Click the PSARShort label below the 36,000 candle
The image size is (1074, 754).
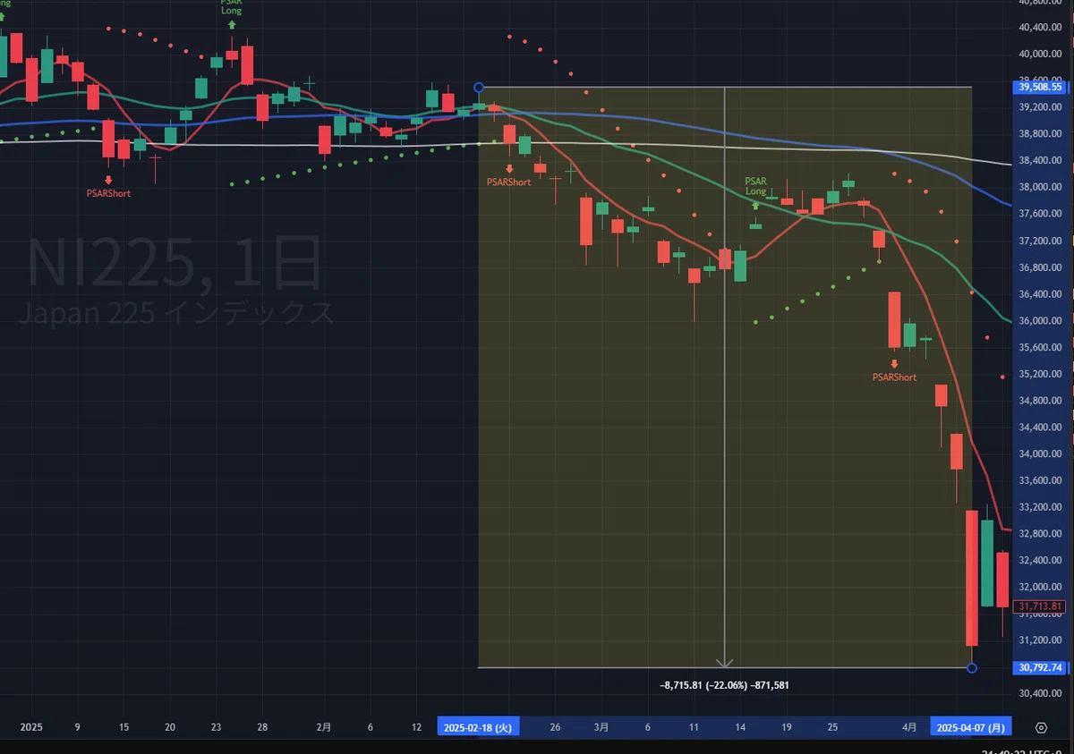pos(895,377)
